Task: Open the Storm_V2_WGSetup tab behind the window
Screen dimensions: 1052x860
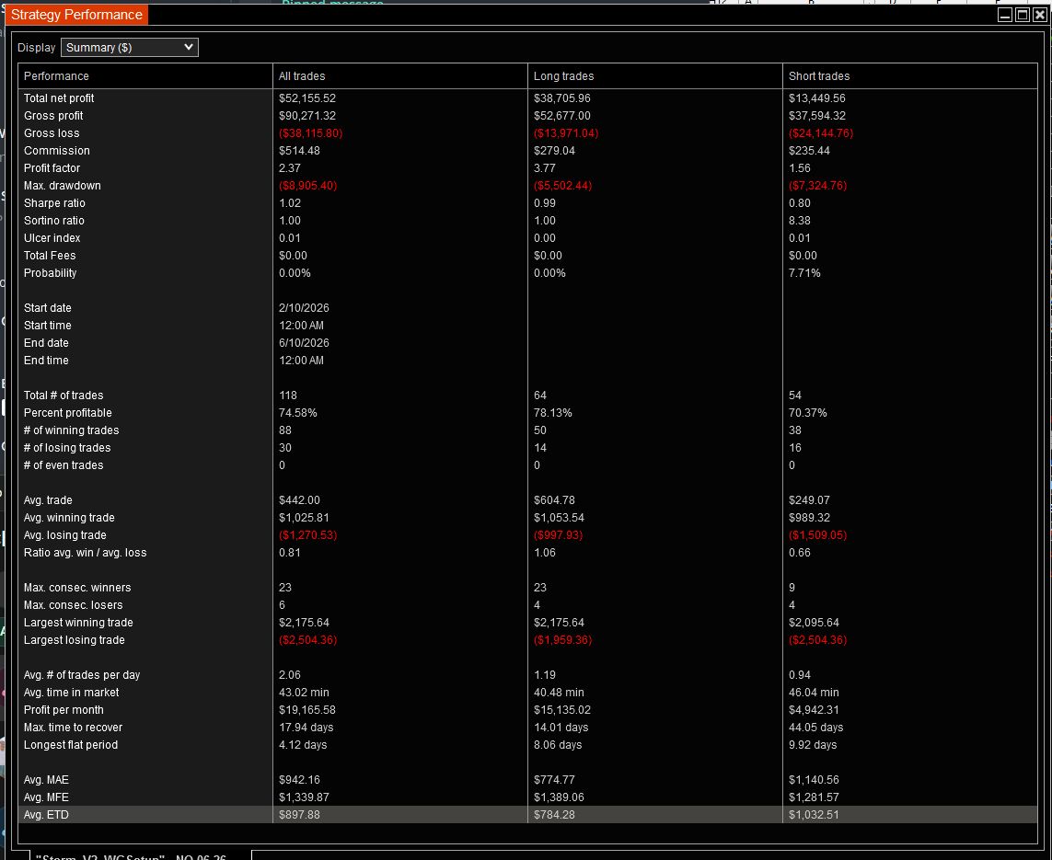Action: click(x=141, y=855)
